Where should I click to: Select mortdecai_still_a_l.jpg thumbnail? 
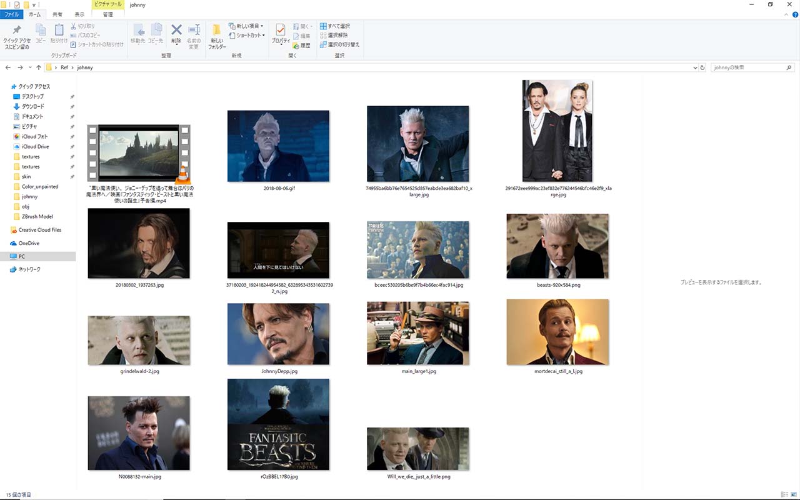(557, 332)
